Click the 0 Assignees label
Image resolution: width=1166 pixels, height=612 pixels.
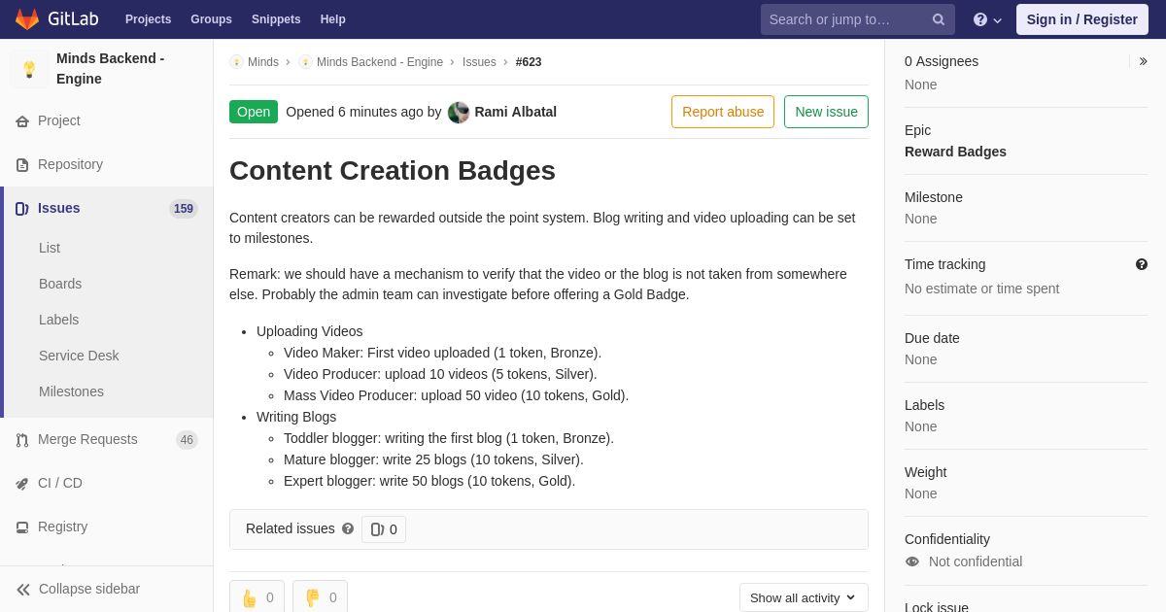tap(942, 61)
